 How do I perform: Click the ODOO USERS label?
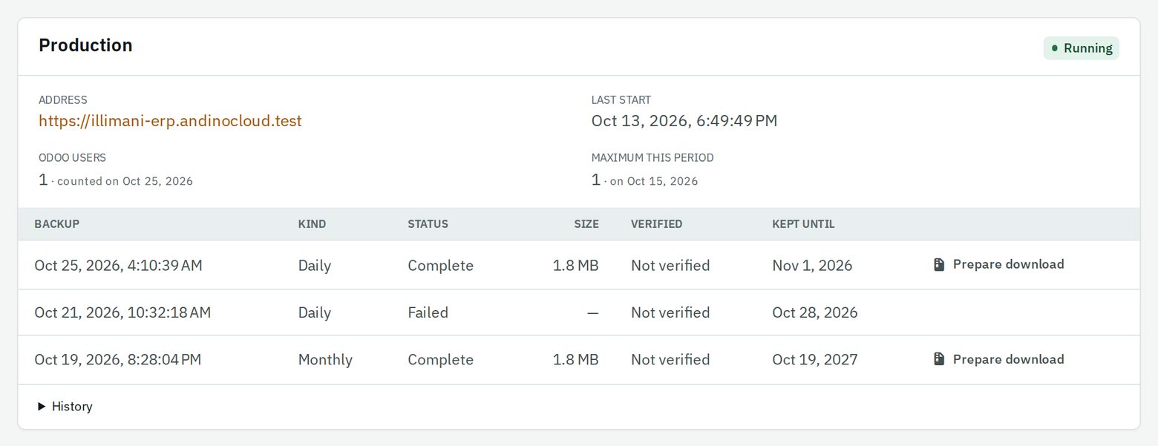tap(72, 157)
